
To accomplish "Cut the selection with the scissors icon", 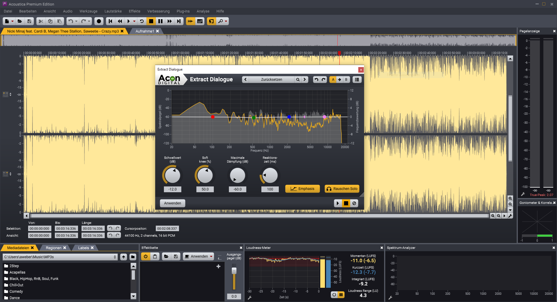I will (41, 21).
